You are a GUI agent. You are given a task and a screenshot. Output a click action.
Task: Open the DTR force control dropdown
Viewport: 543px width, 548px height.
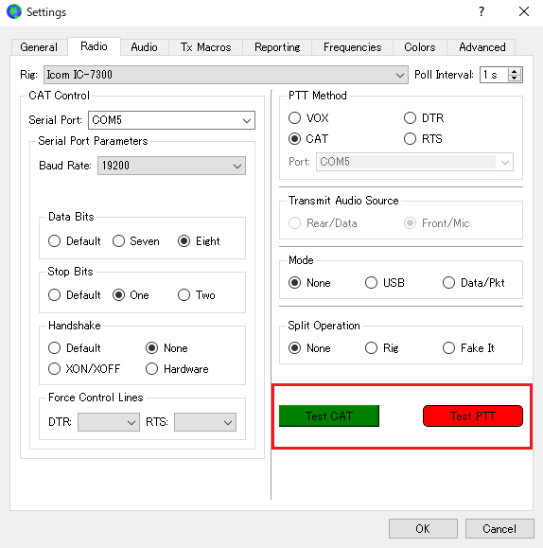click(109, 422)
